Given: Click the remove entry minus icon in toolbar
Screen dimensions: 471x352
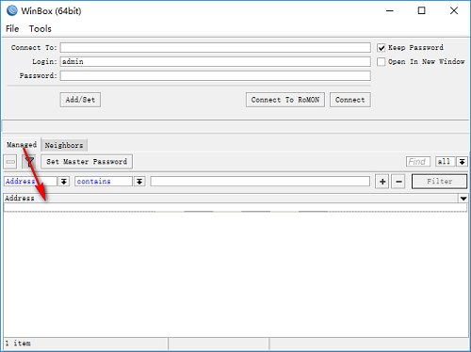Looking at the screenshot, I should pyautogui.click(x=10, y=162).
